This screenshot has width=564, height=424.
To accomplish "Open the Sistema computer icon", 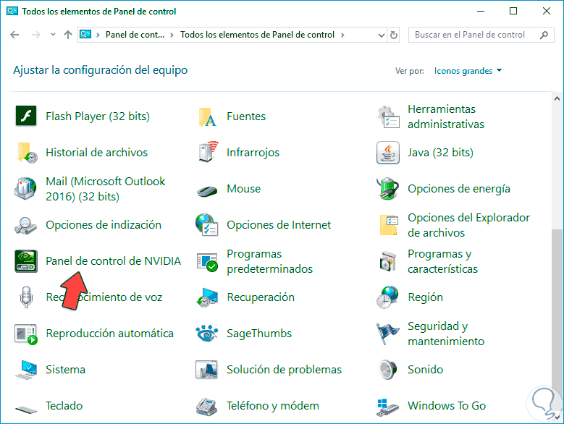I will 26,370.
